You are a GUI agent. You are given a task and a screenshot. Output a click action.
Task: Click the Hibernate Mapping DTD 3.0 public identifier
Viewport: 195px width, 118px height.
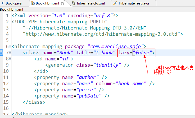[x=85, y=28]
